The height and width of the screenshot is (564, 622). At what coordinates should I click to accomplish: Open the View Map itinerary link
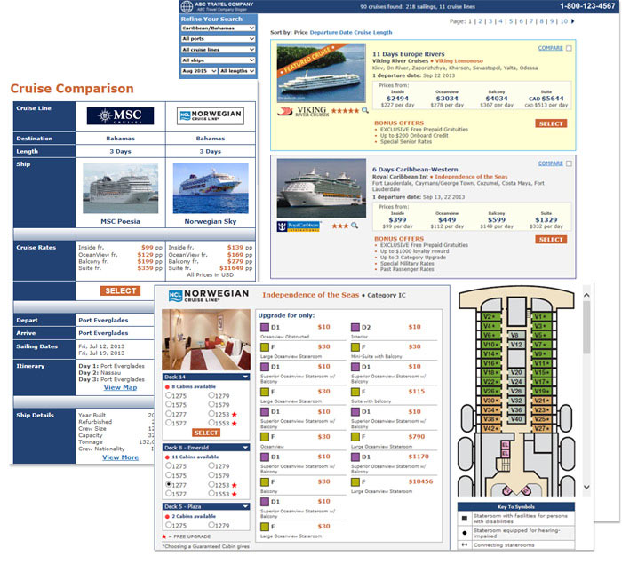click(120, 387)
